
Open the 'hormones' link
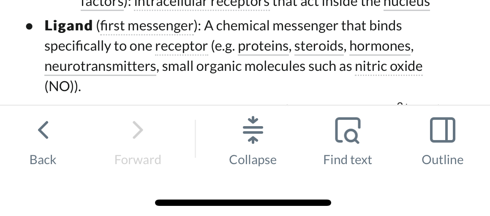[x=380, y=46]
